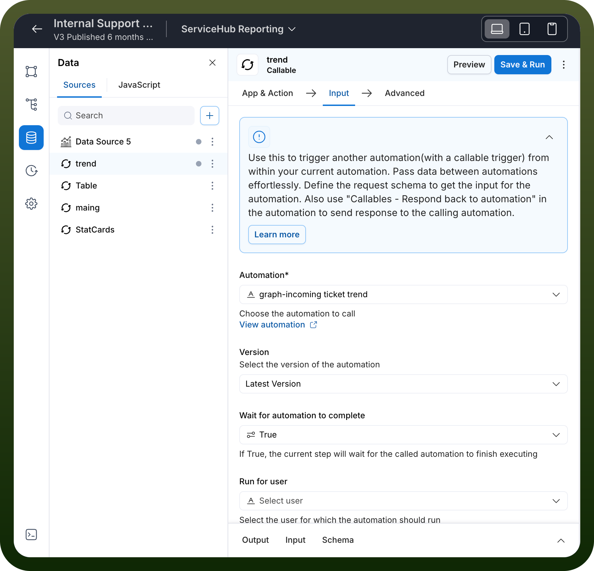Open the Select user dropdown
This screenshot has width=594, height=571.
point(403,501)
